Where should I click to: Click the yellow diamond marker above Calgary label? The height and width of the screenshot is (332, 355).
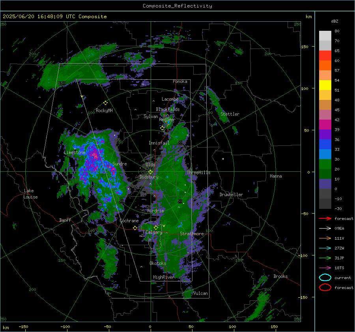pos(156,227)
